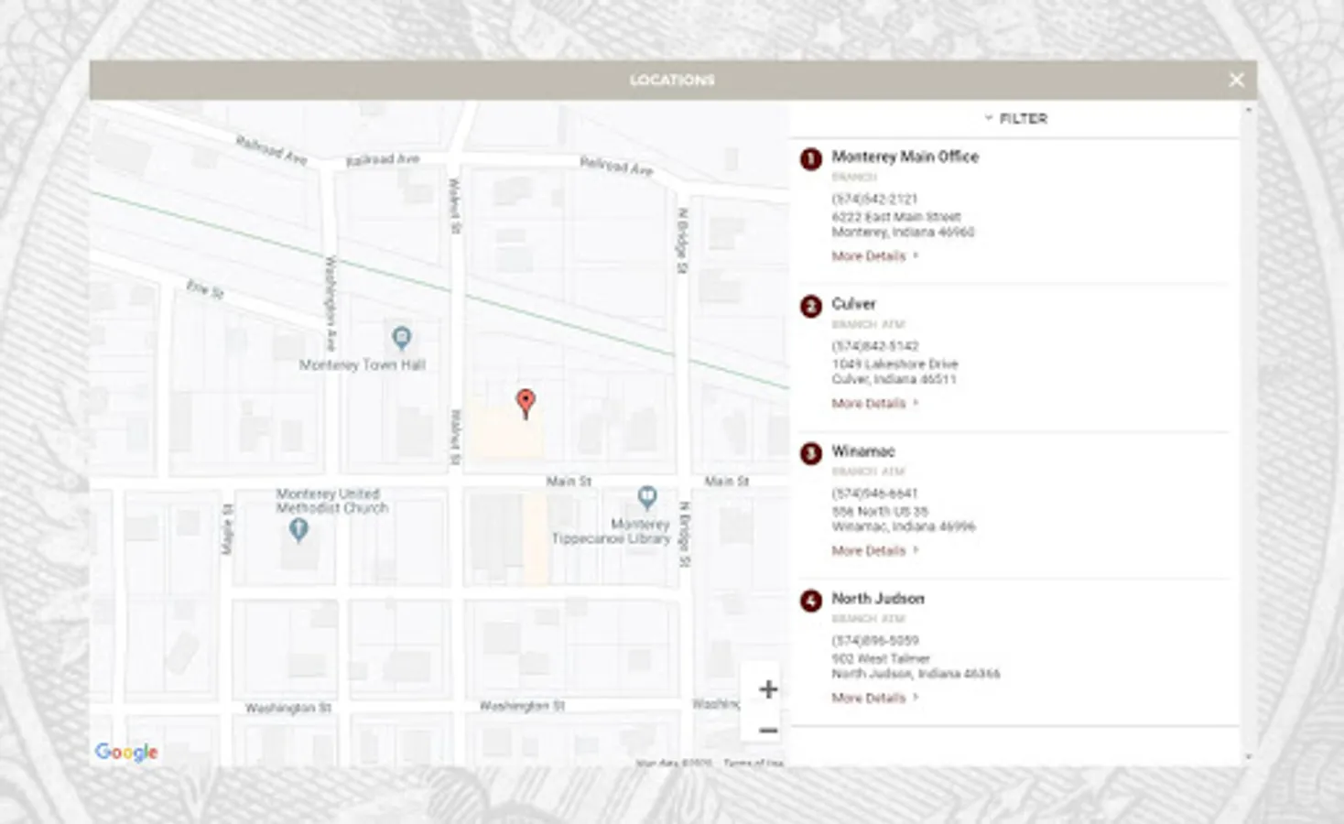Open Winamac location title
Screen dimensions: 1344x824
click(862, 451)
